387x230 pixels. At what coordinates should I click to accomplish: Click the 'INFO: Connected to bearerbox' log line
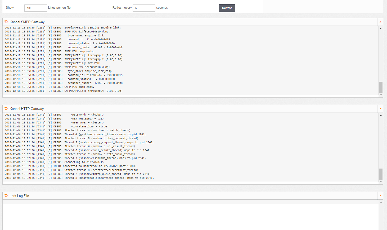(71, 166)
